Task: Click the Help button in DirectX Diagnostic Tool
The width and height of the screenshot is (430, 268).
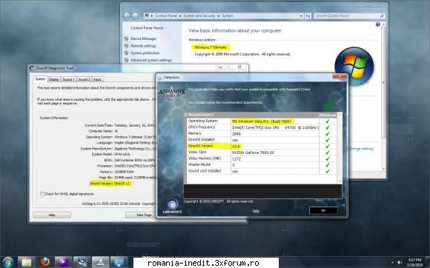Action: (52, 215)
